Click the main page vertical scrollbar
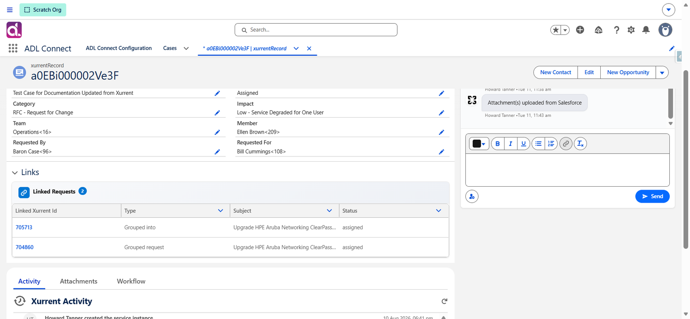This screenshot has height=319, width=690. pos(686,159)
